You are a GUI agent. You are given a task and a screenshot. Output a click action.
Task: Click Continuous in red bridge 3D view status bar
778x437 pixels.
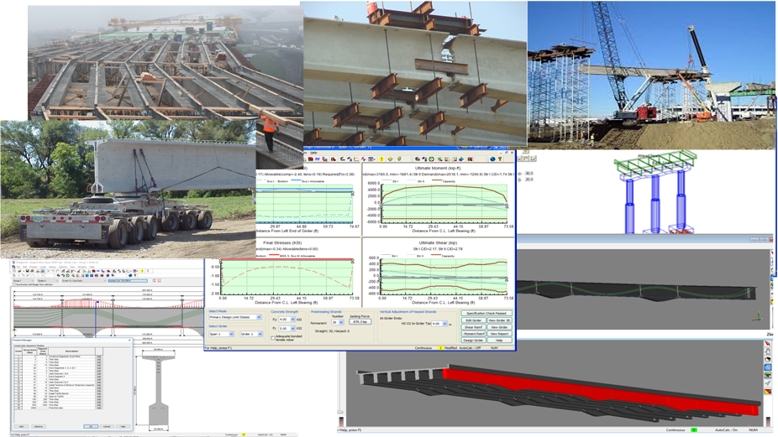click(675, 430)
